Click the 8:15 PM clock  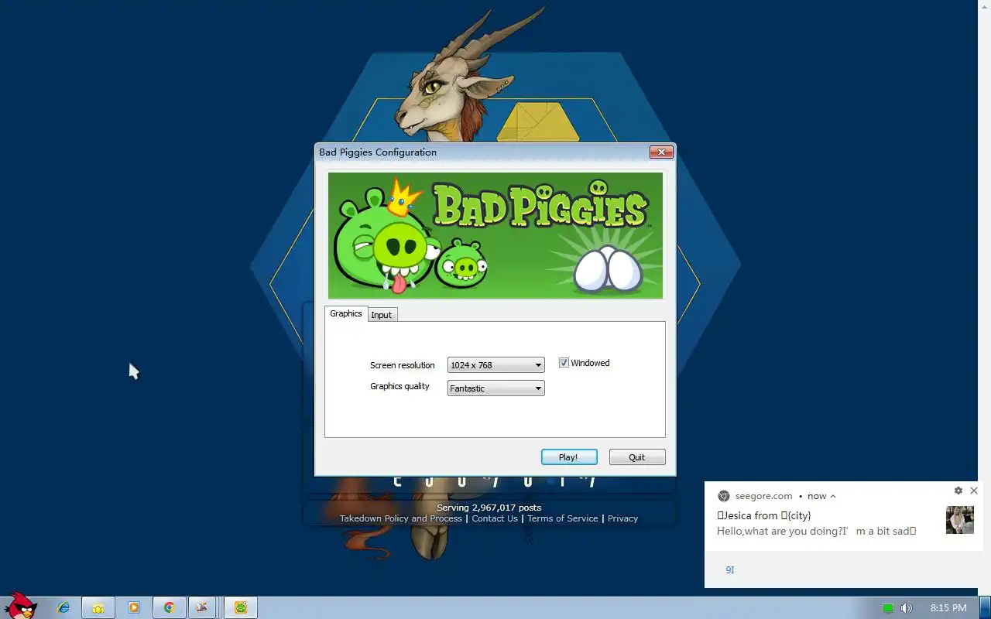click(x=948, y=608)
